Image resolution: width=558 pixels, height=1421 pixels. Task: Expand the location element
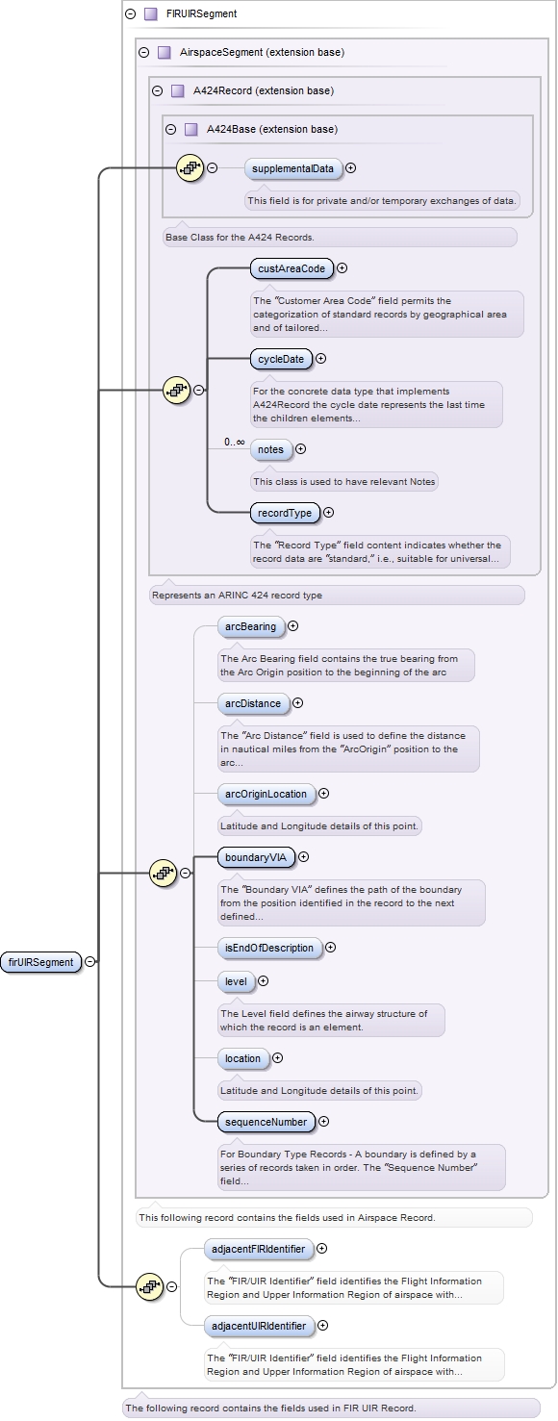(x=277, y=1059)
